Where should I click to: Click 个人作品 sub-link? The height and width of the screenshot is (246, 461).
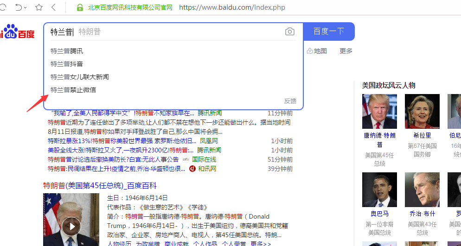(x=205, y=244)
